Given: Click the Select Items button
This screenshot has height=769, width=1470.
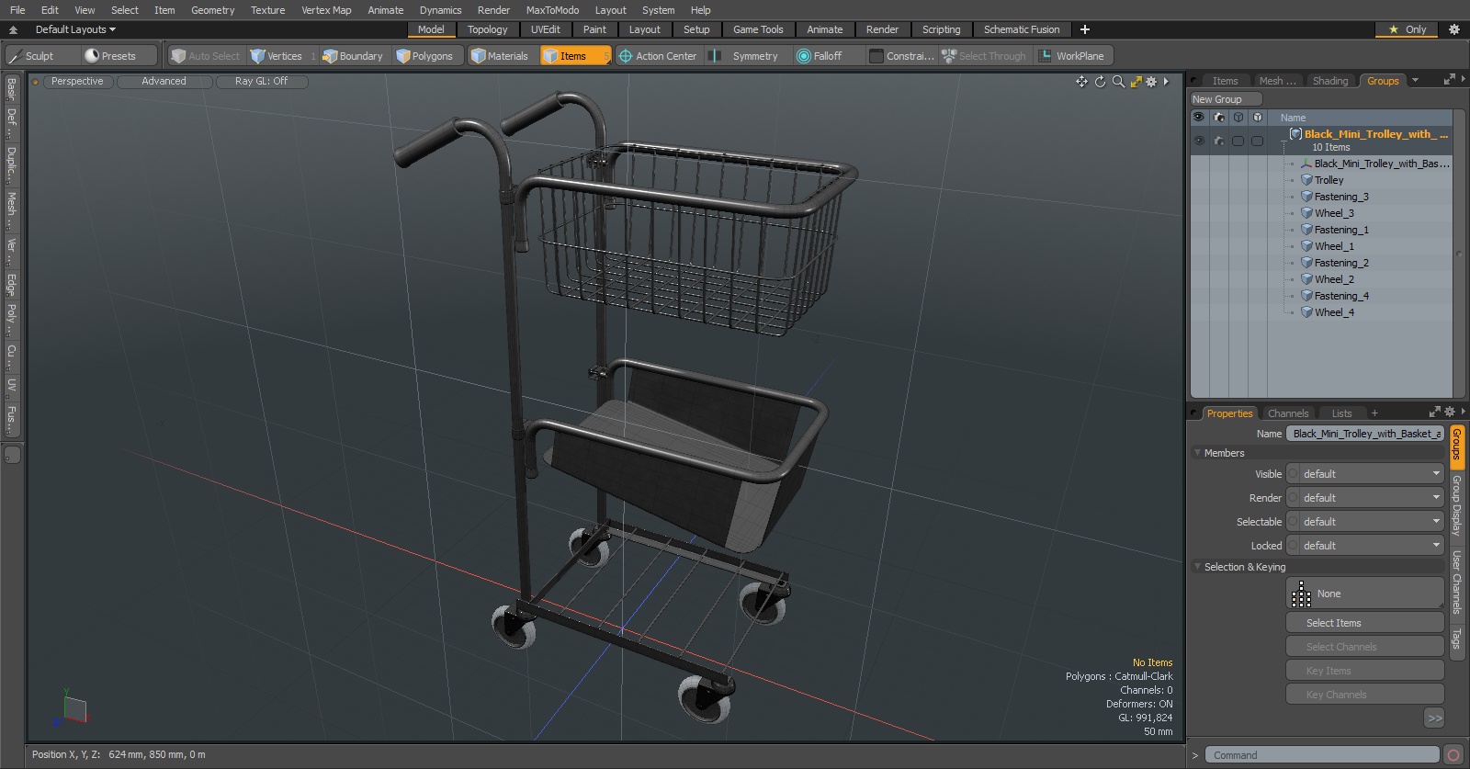Looking at the screenshot, I should 1365,623.
